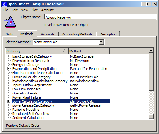Image resolution: width=159 pixels, height=134 pixels.
Task: Click the Method column header
Action: (x=89, y=51)
